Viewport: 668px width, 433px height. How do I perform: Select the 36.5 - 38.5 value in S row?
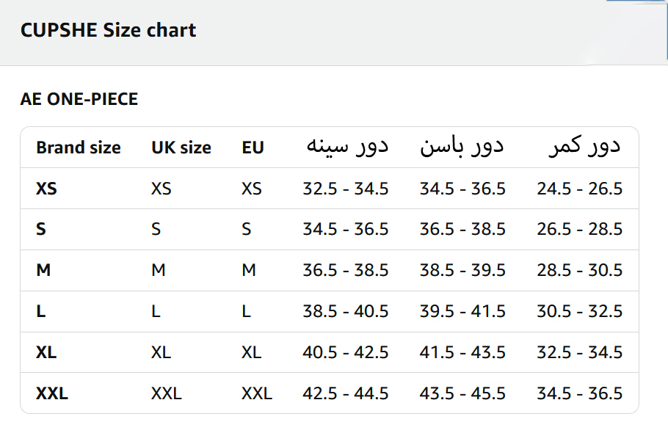462,229
